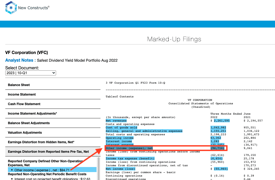Viewport: 275px width, 180px height.
Task: Open 'Safest Dividend Yield Model Portfolio Aug 2022' note
Action: (77, 60)
